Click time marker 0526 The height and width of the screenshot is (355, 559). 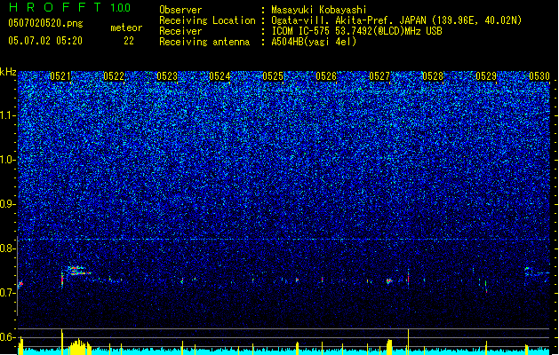tap(326, 76)
